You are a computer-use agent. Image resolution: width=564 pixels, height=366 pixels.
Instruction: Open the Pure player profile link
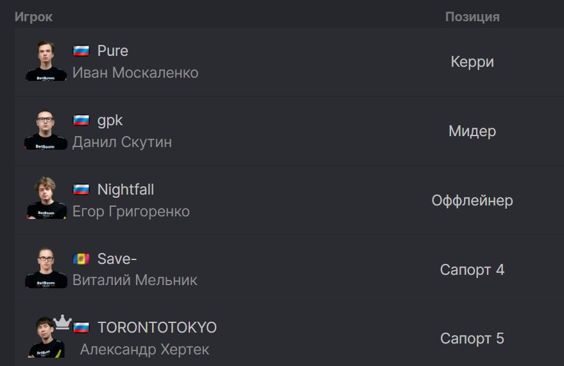112,51
